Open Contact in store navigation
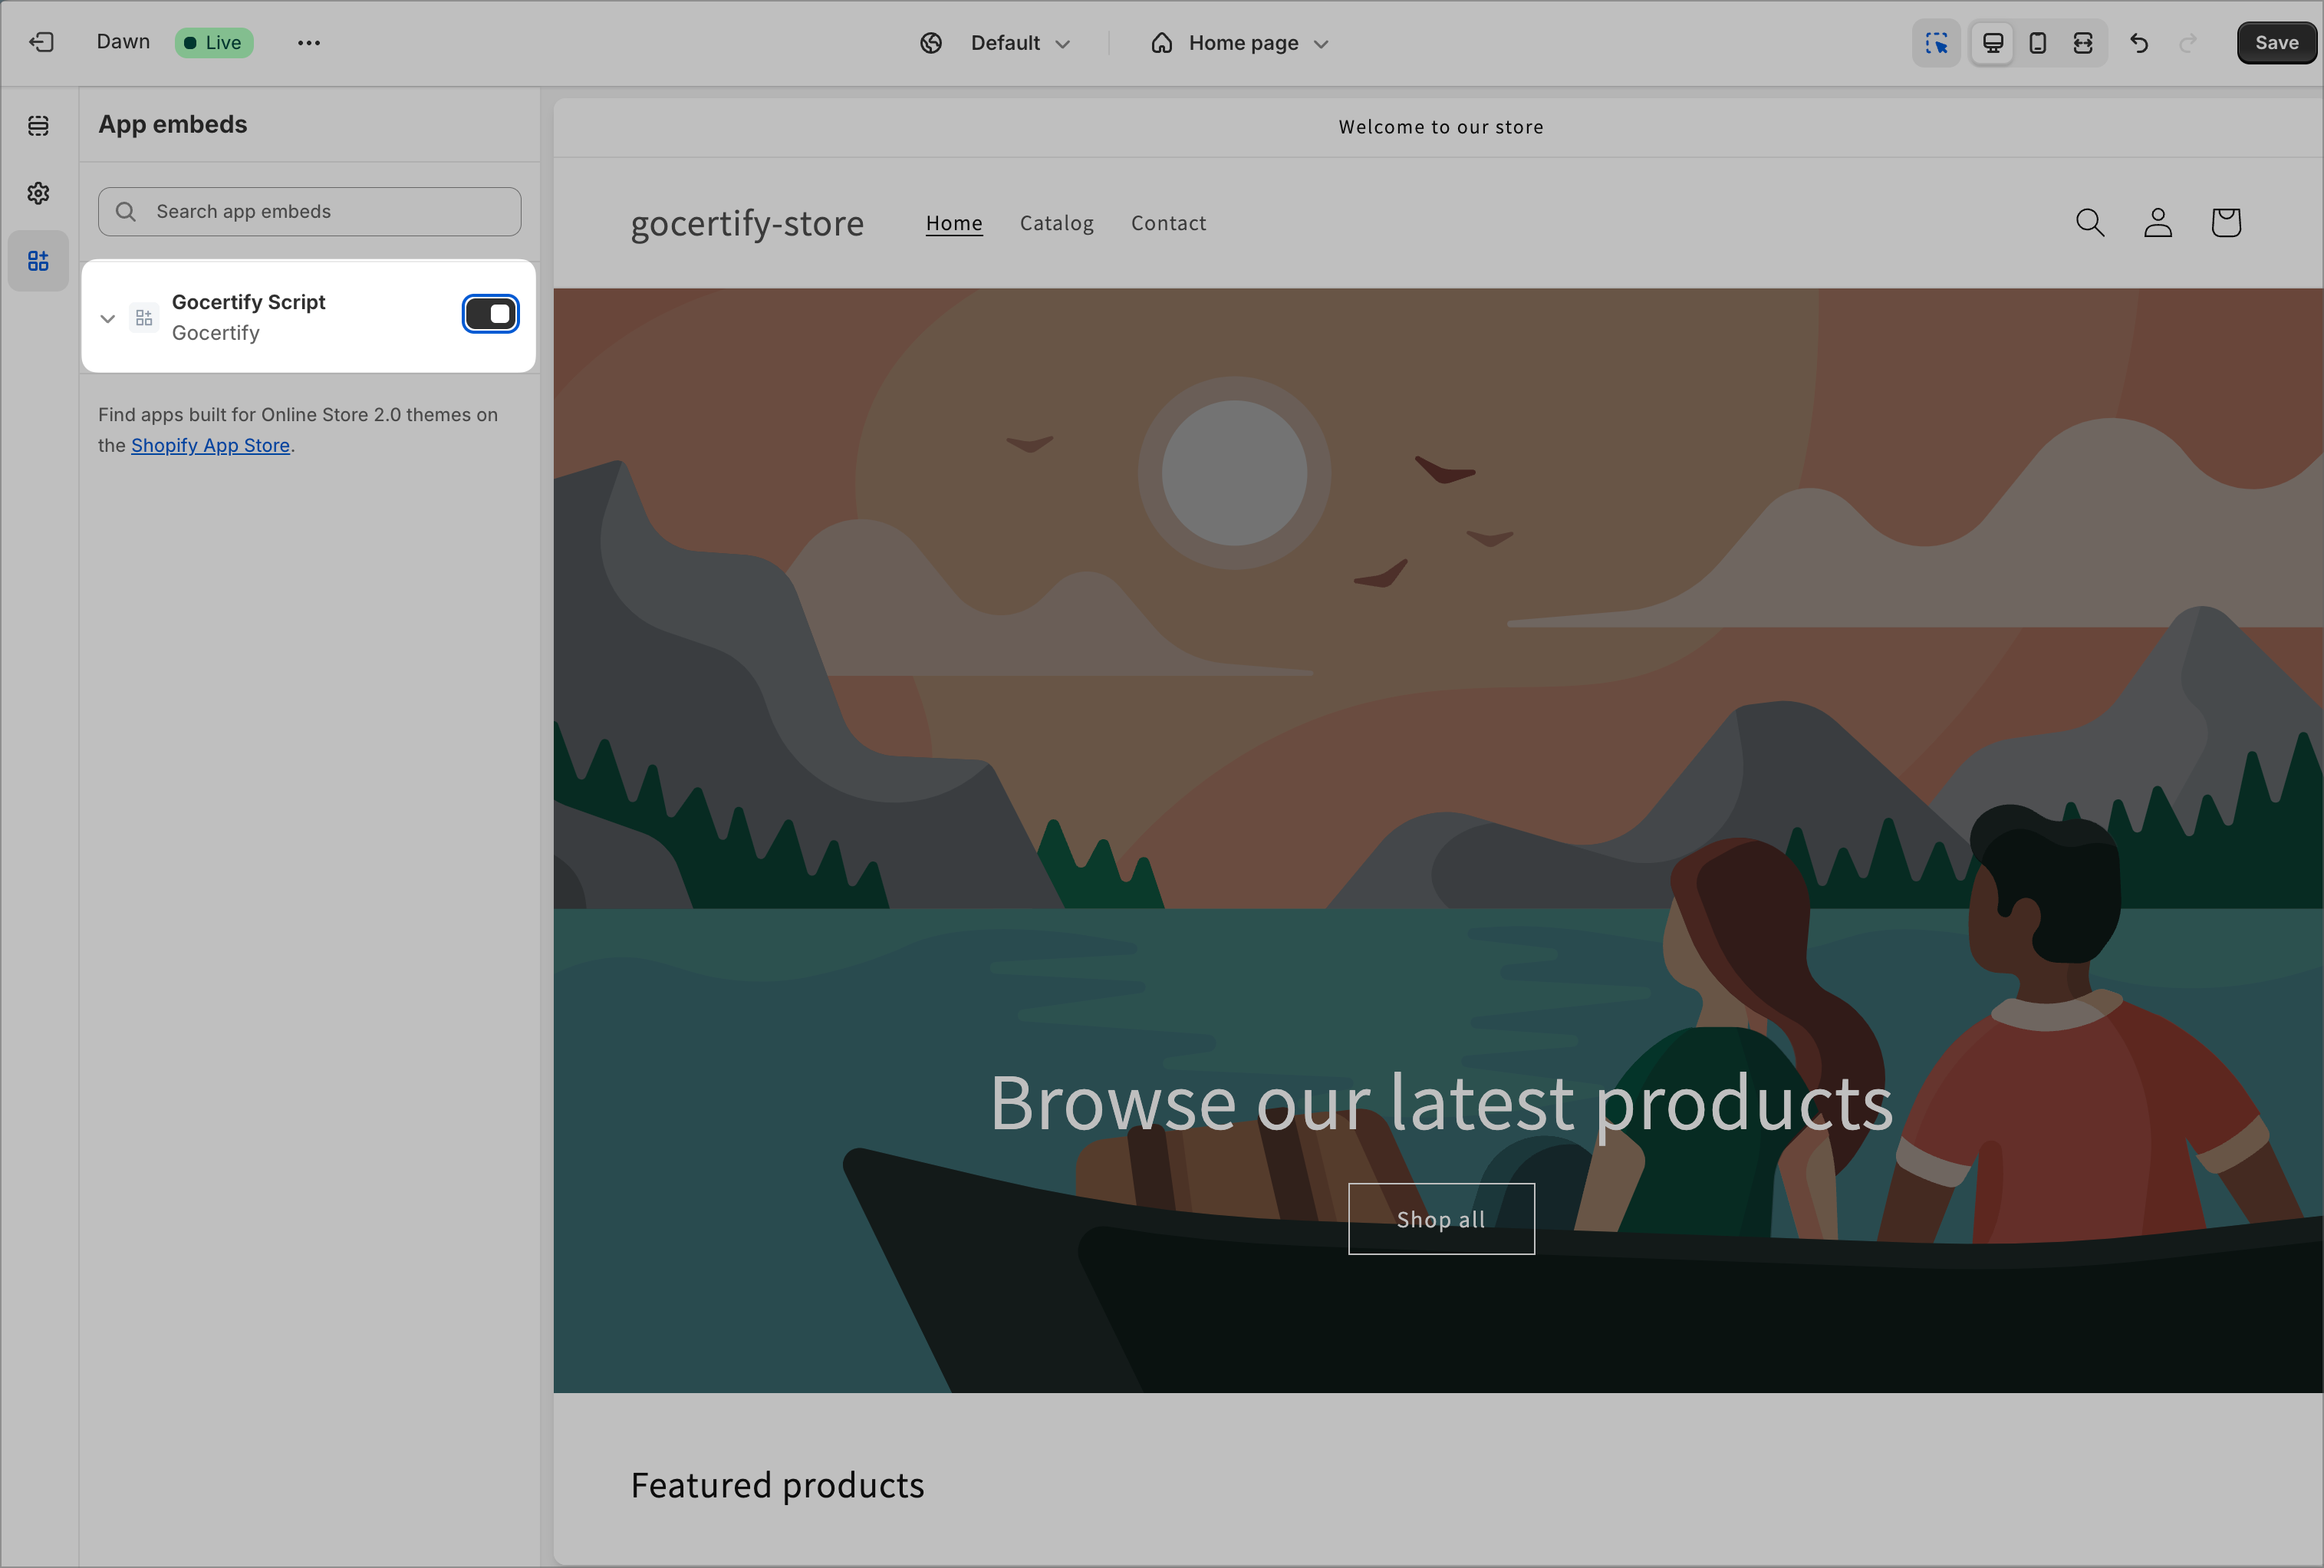The height and width of the screenshot is (1568, 2324). 1168,223
